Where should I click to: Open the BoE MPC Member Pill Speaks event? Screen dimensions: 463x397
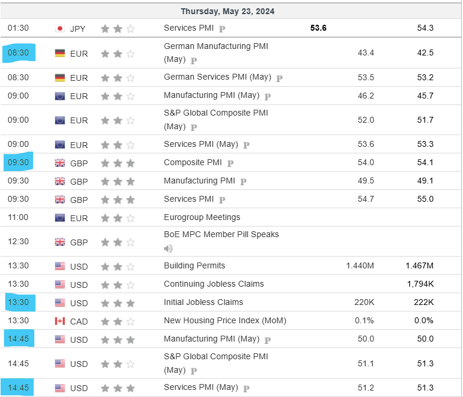(x=221, y=234)
